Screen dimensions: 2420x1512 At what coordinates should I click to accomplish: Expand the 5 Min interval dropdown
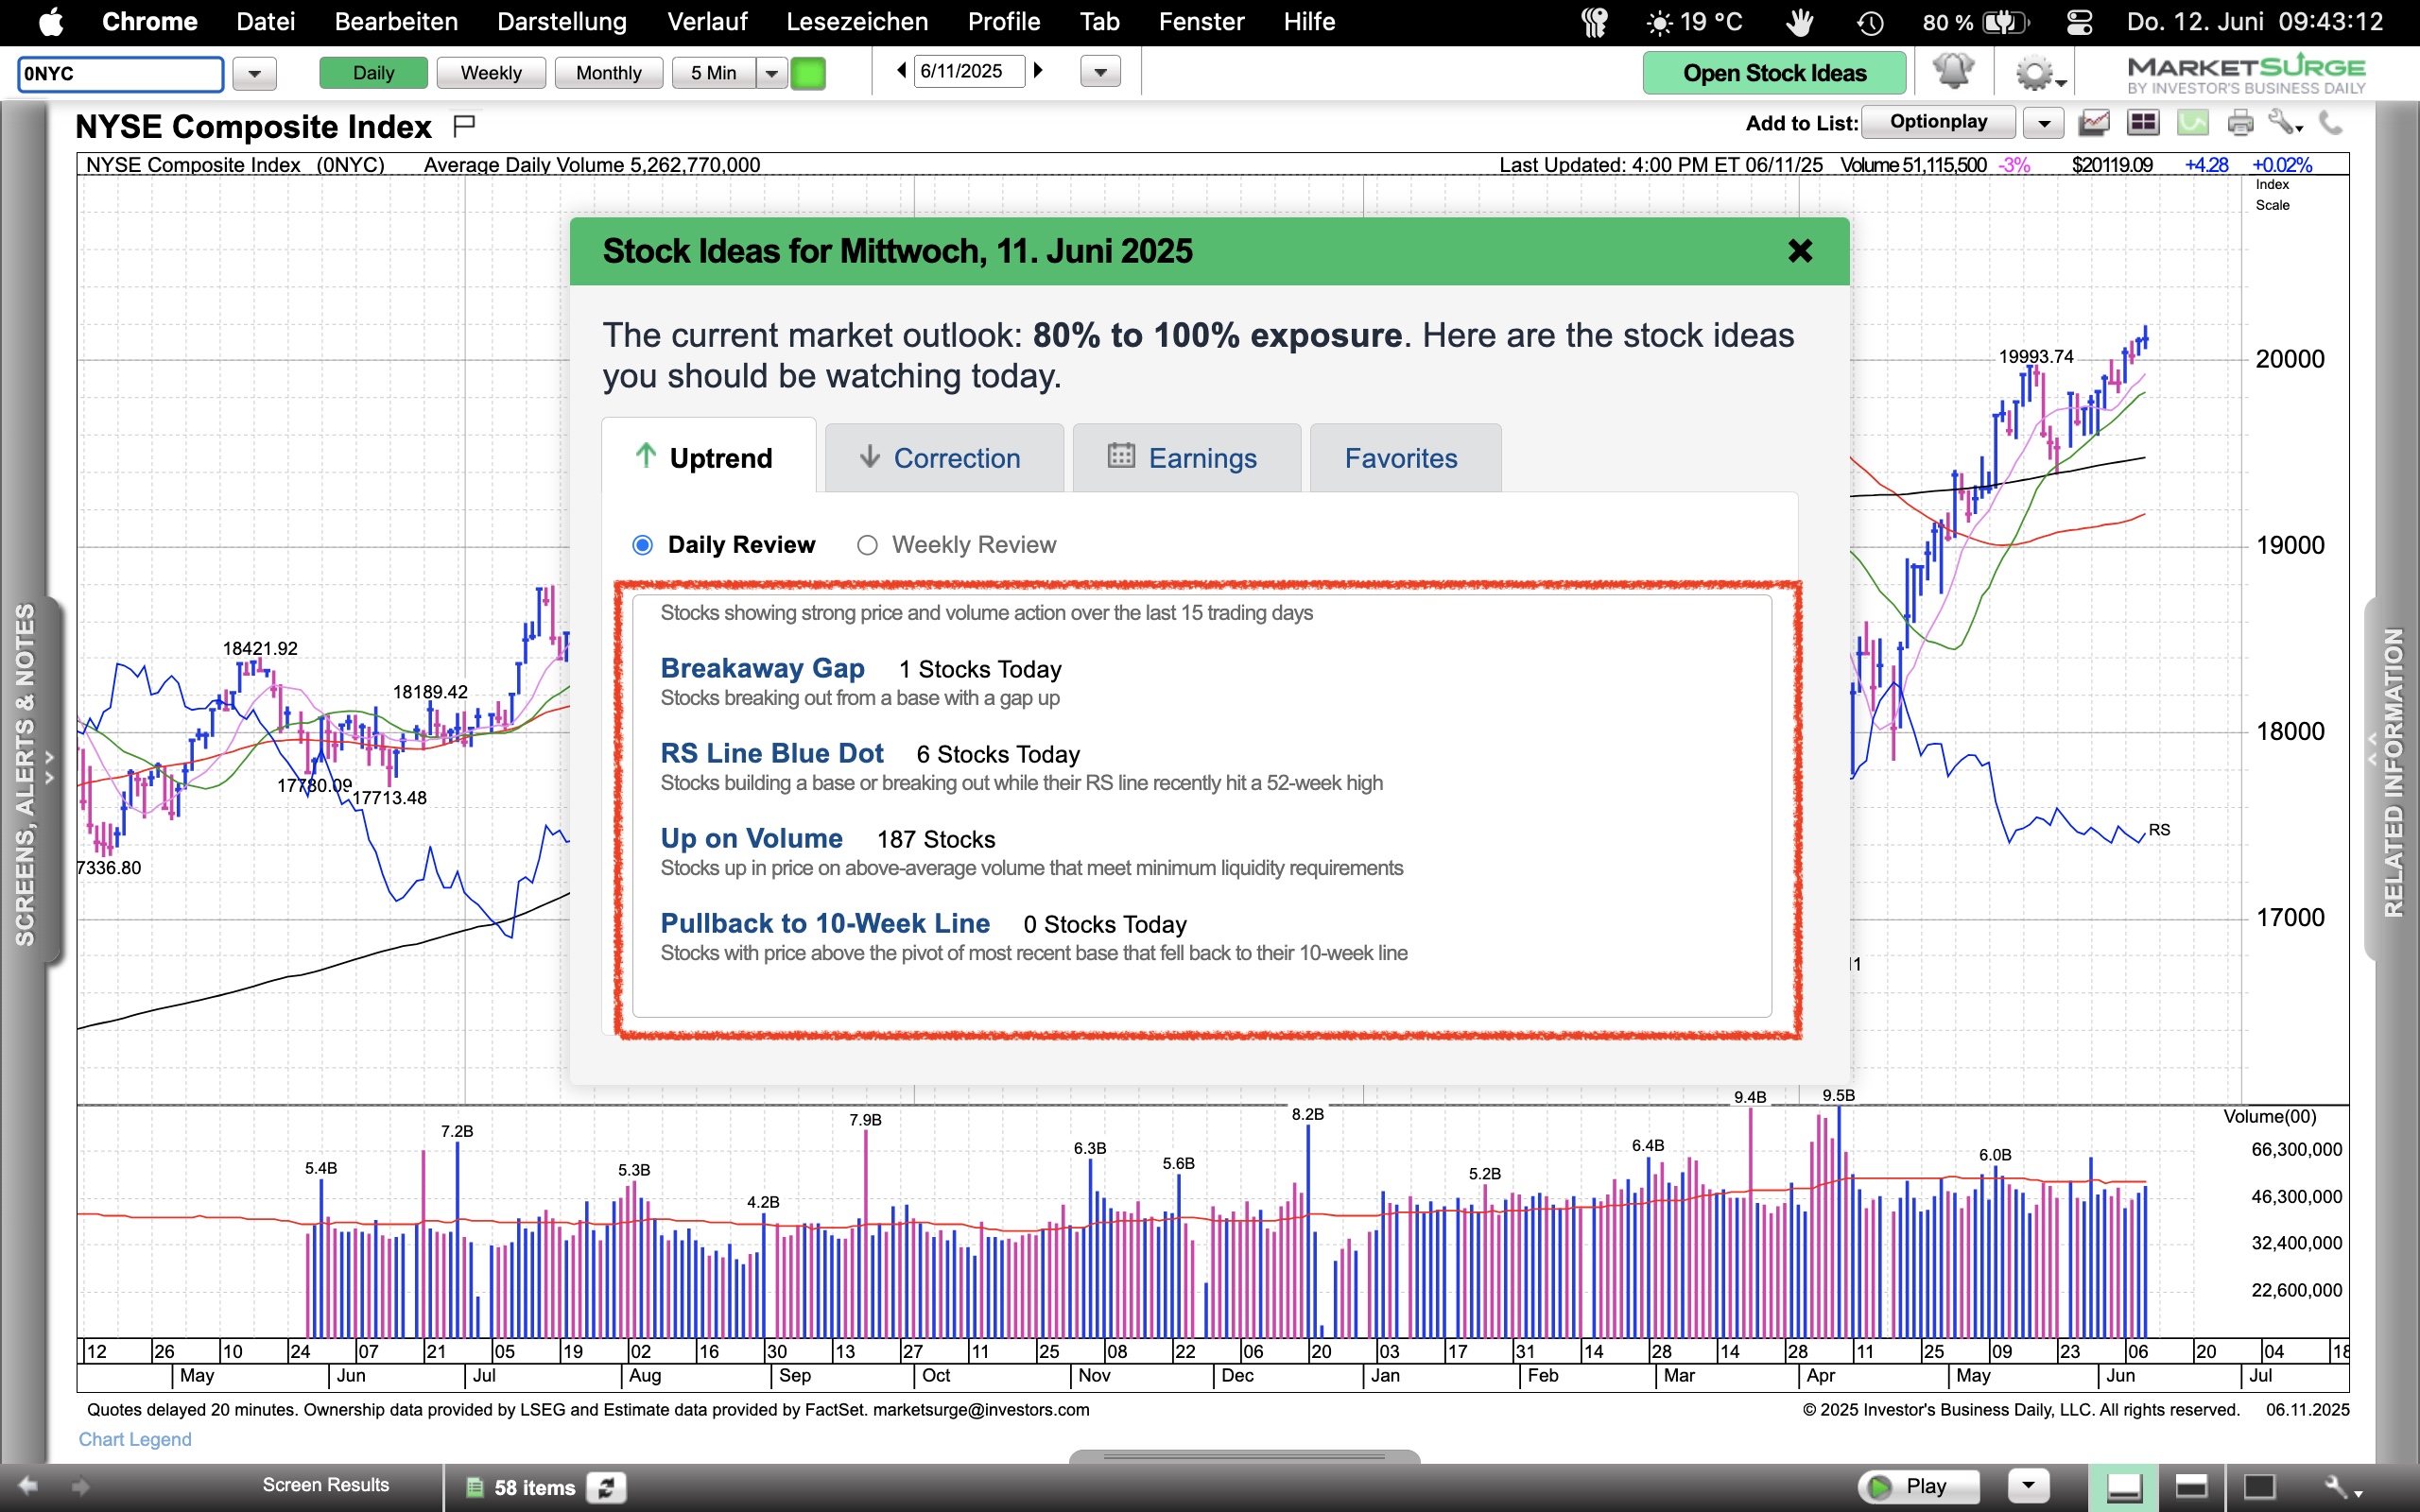click(x=771, y=73)
